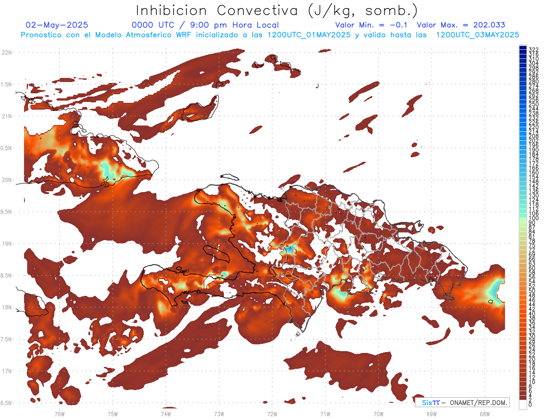The image size is (544, 420).
Task: Click the '71W' longitude label
Action: click(x=325, y=414)
